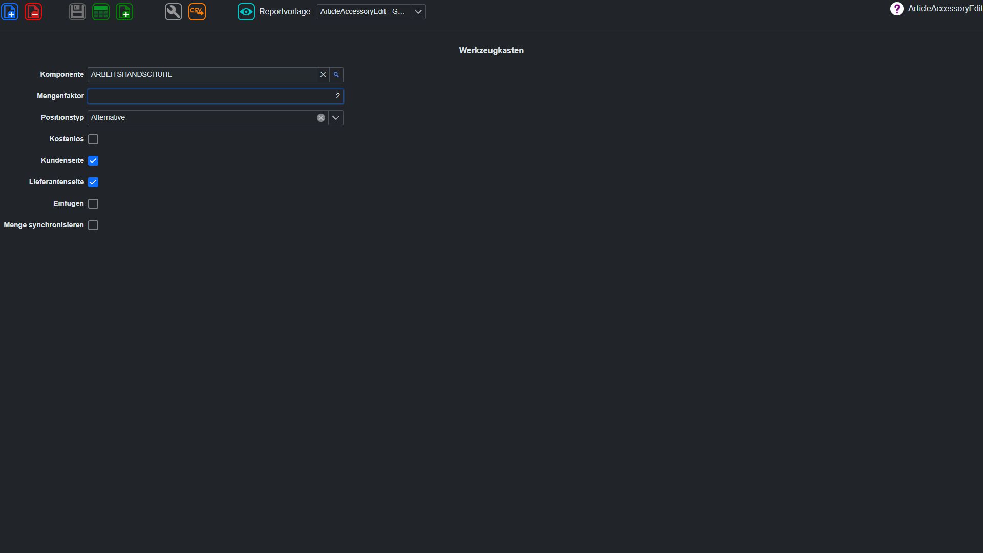Open the search lookup for Komponente
This screenshot has width=983, height=553.
336,75
